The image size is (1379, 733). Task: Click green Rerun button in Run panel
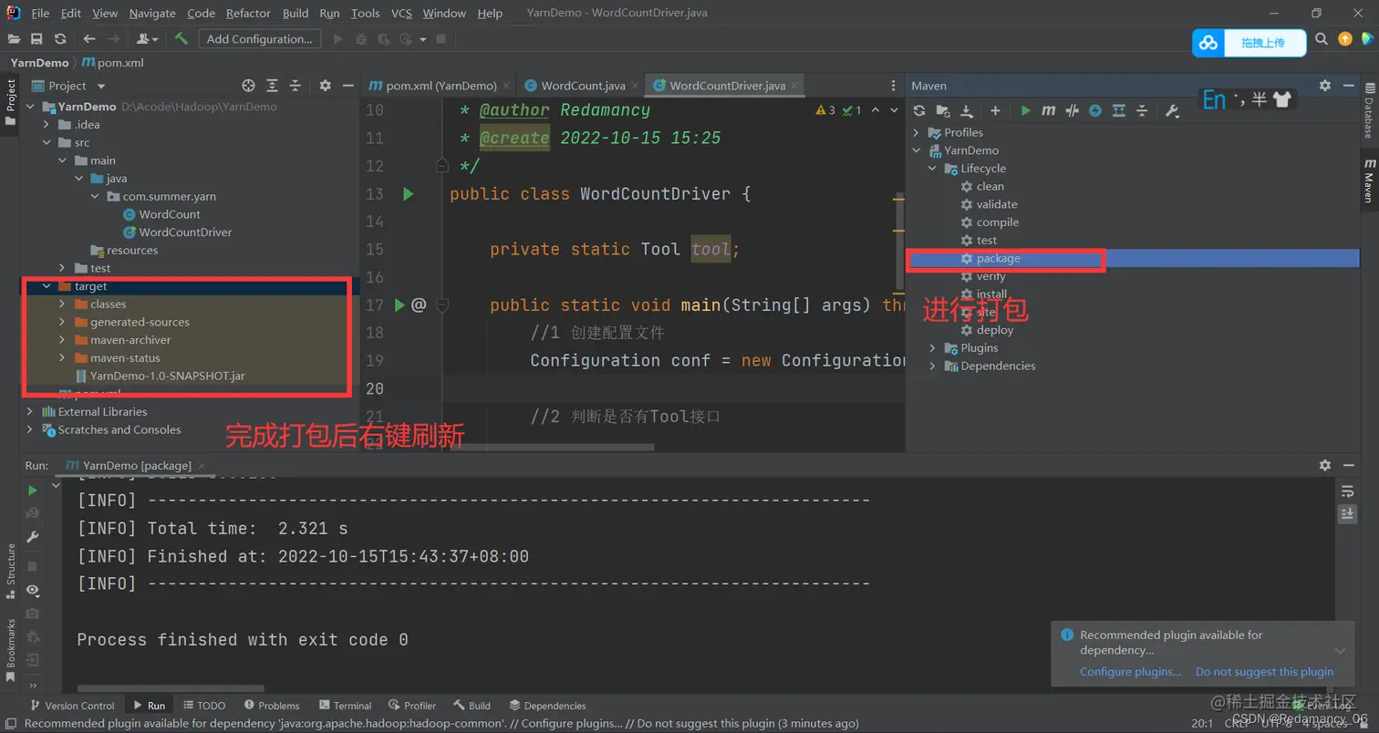tap(33, 490)
